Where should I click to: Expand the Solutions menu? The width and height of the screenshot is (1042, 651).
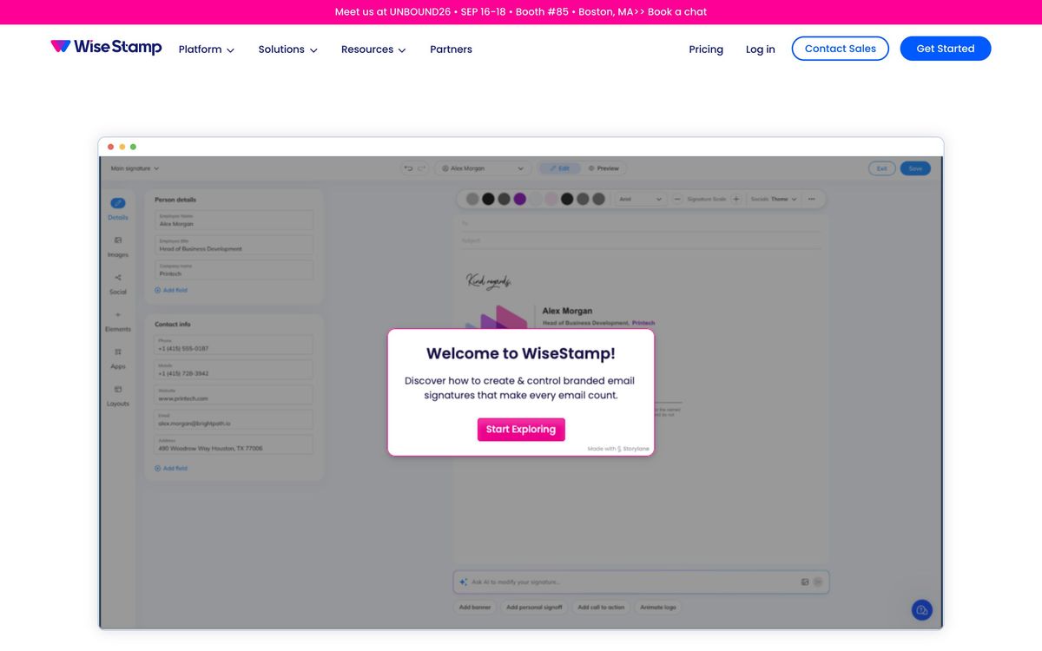pos(287,49)
